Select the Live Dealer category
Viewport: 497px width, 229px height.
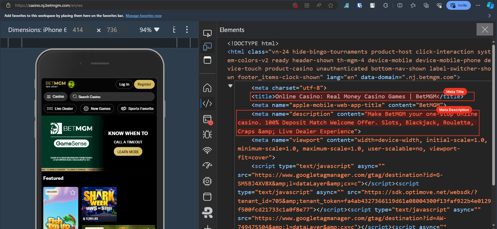60,109
